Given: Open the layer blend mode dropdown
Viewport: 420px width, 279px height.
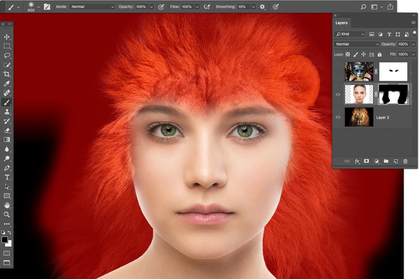Looking at the screenshot, I should (357, 44).
